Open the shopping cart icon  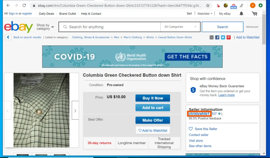pyautogui.click(x=254, y=14)
